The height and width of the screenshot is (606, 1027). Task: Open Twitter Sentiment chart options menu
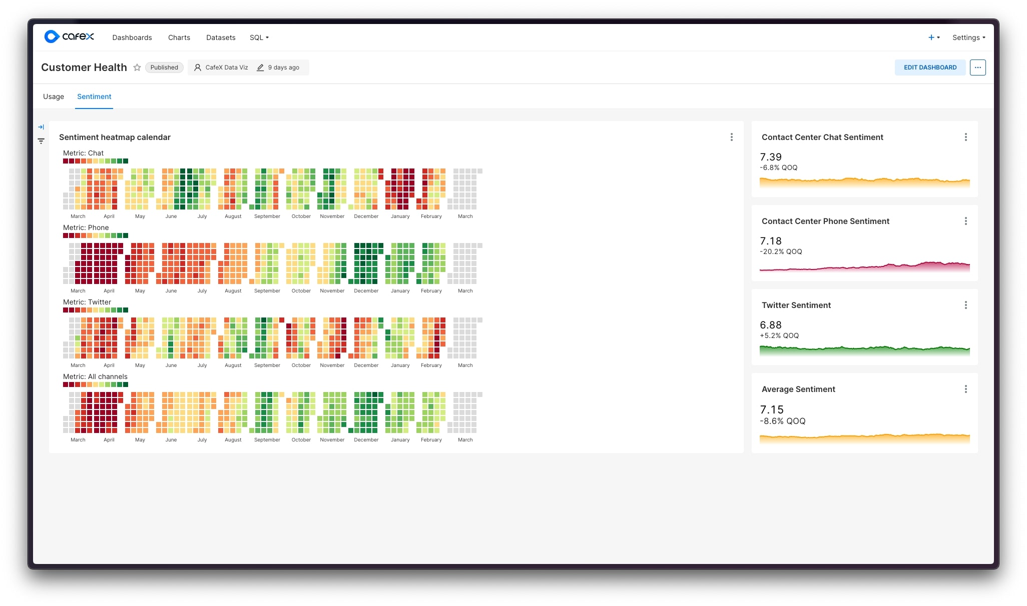point(965,305)
